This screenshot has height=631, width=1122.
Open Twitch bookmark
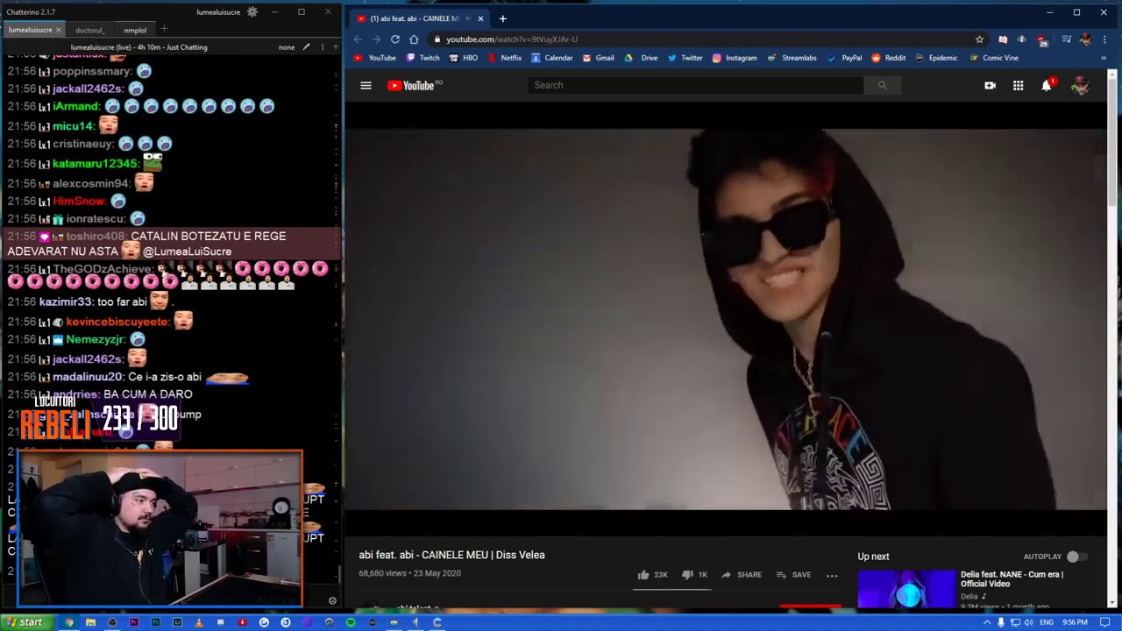point(423,58)
